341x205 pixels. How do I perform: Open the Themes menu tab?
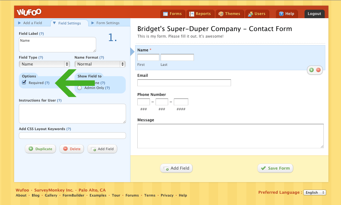[x=230, y=14]
